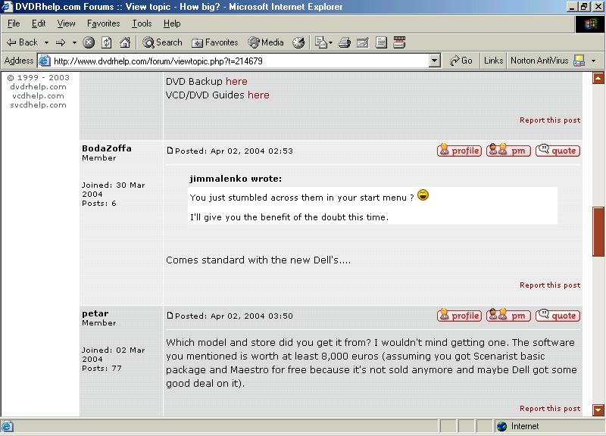This screenshot has width=606, height=436.
Task: Expand the Mail icon dropdown arrow
Action: pos(331,42)
